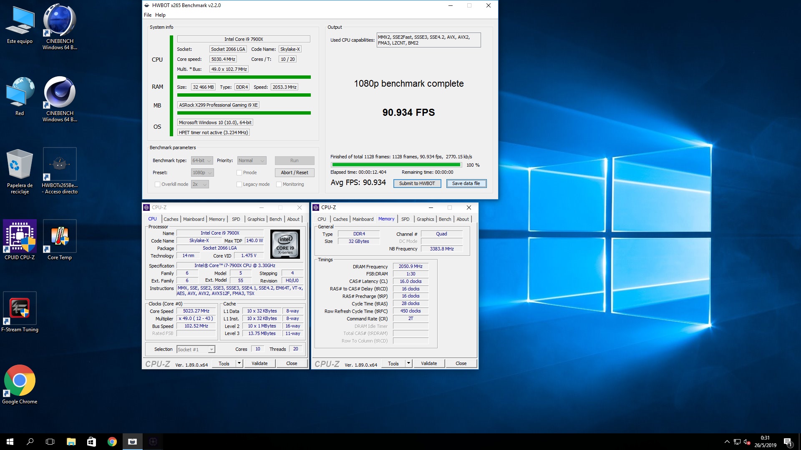
Task: Enable Overkill mode checkbox
Action: click(157, 184)
